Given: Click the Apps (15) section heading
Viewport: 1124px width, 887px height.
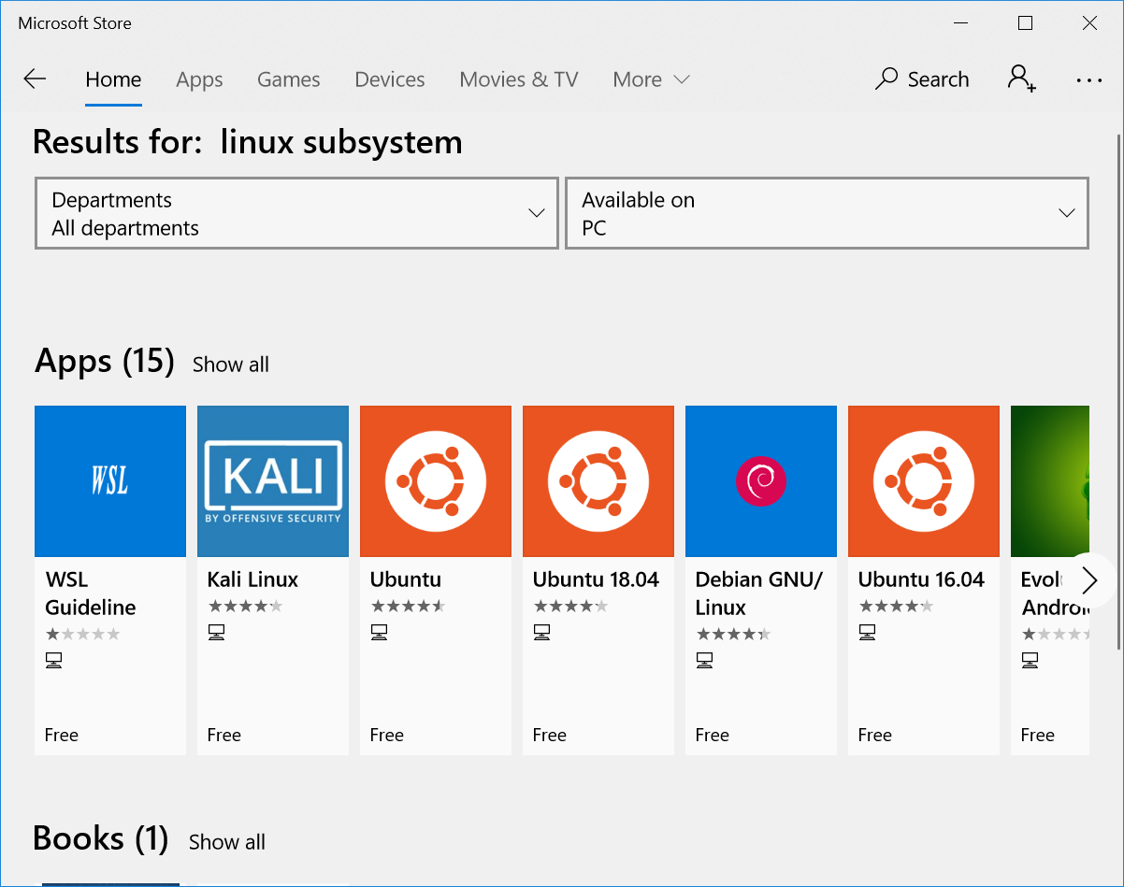Looking at the screenshot, I should click(105, 361).
